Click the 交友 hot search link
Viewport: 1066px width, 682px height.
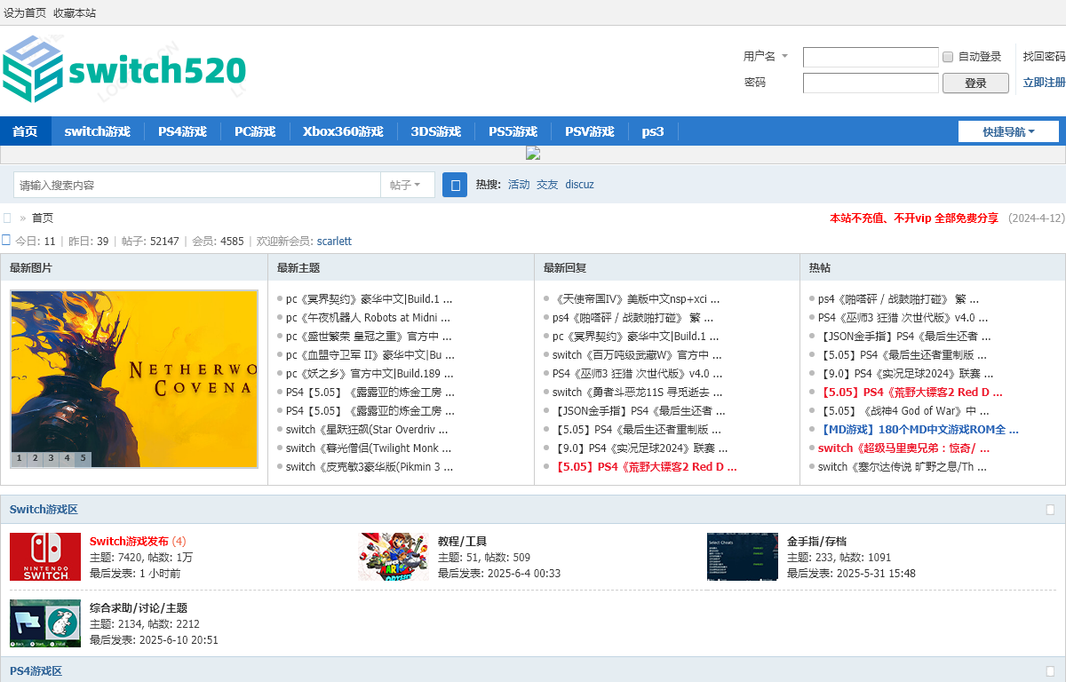547,185
